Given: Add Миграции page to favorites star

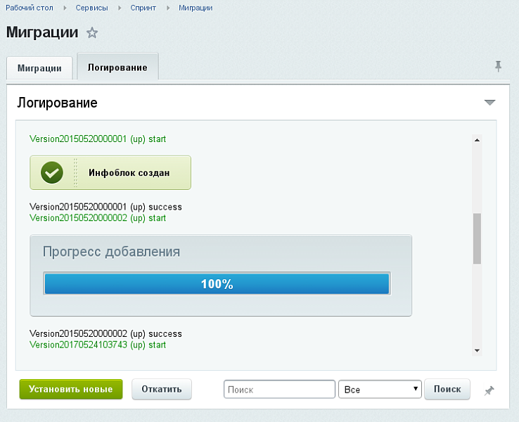Looking at the screenshot, I should coord(92,33).
